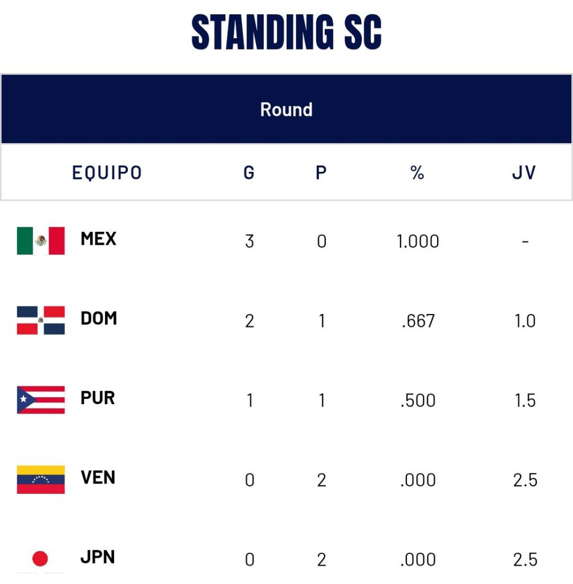Click the Japan flag icon
573x584 pixels.
(x=41, y=559)
